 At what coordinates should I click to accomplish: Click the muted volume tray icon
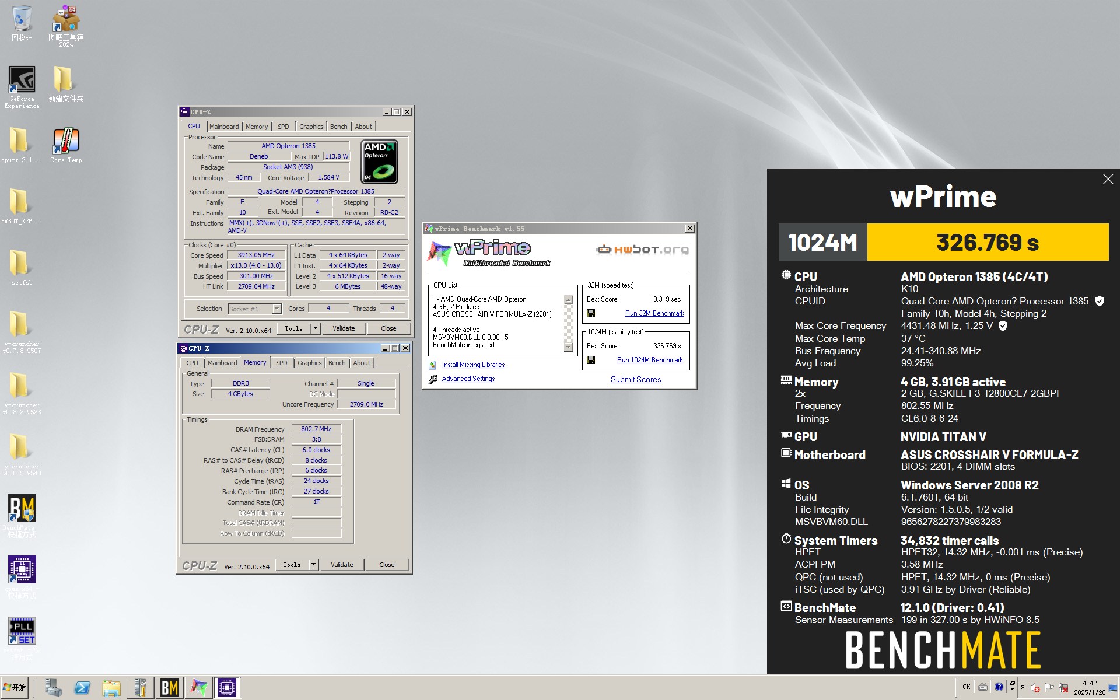[1035, 688]
